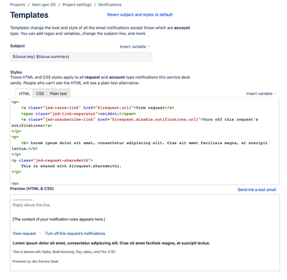Revert subject and styles to default

pos(139,14)
